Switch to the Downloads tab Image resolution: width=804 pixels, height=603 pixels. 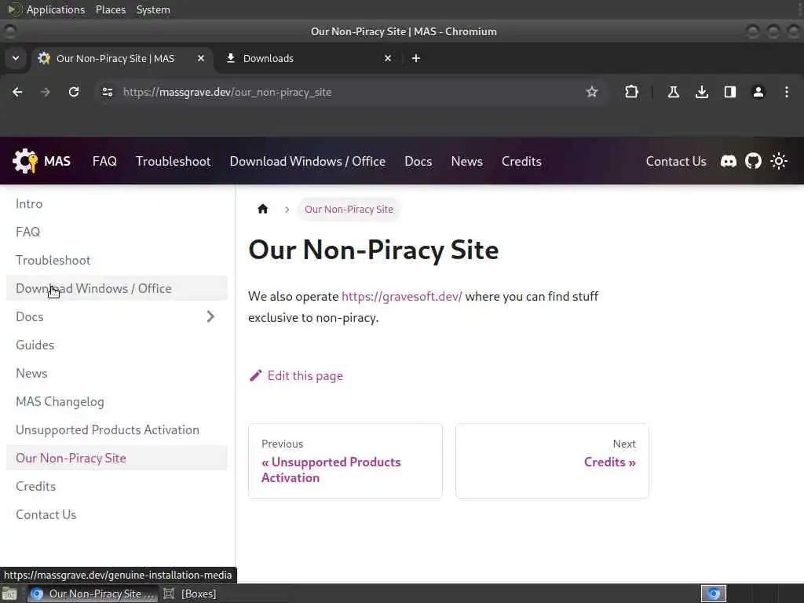click(309, 58)
